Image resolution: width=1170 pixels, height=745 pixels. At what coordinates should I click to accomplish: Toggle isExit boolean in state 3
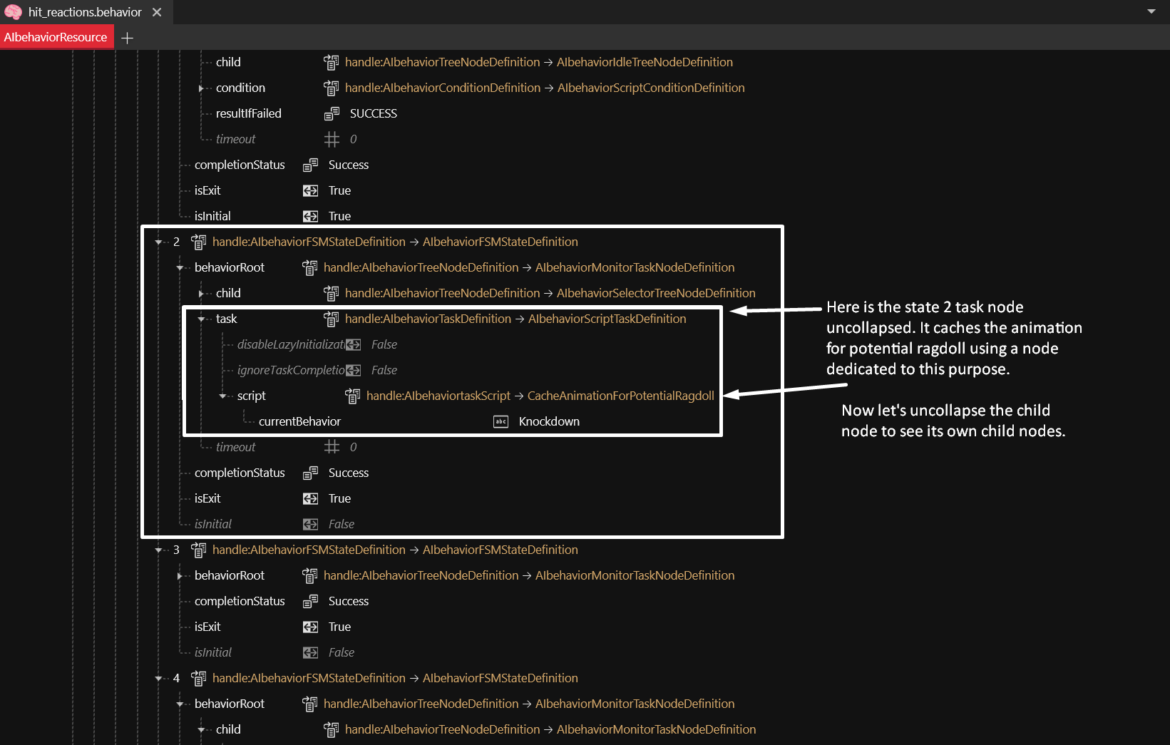pyautogui.click(x=310, y=627)
